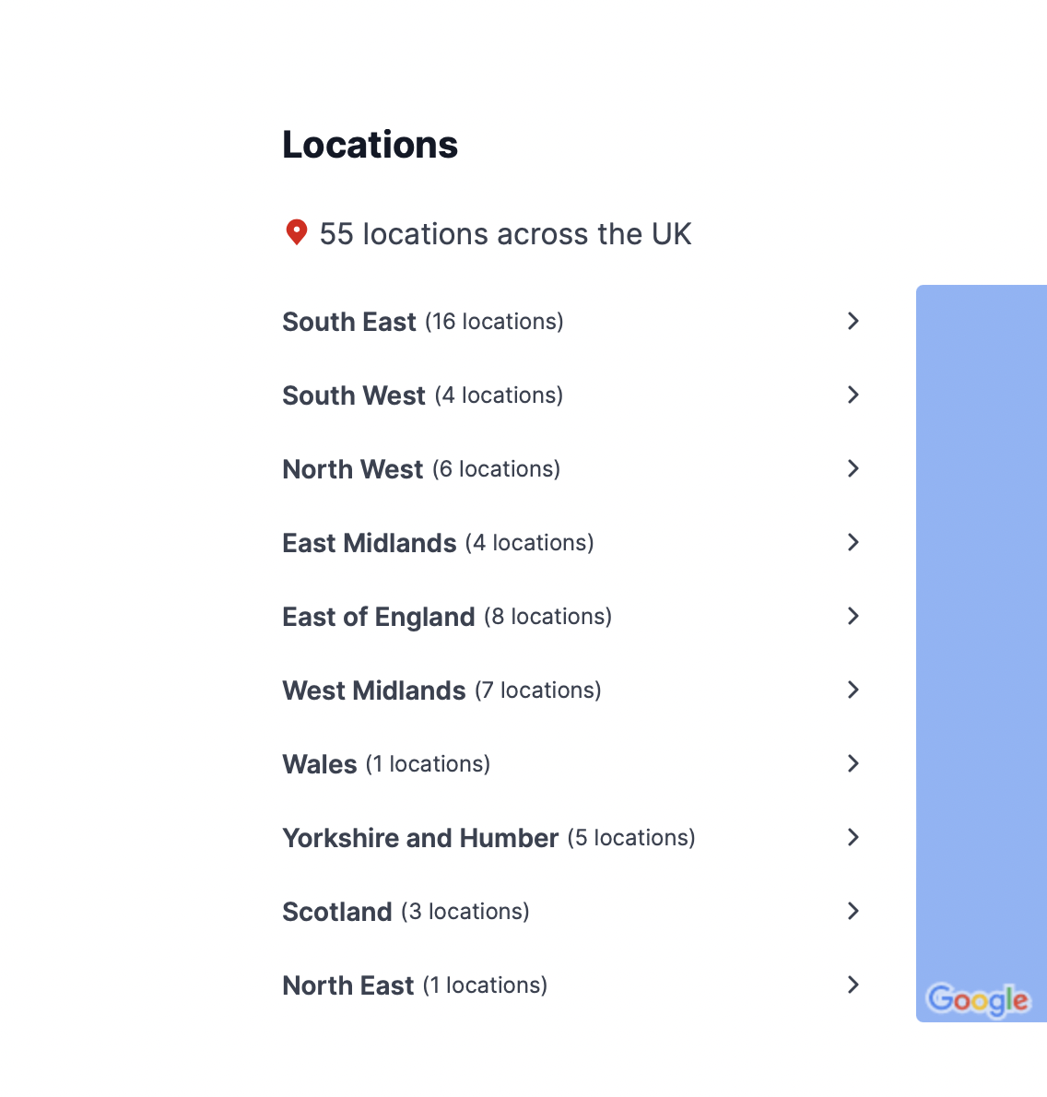Expand East Midlands chevron arrow
The height and width of the screenshot is (1097, 1047).
click(x=853, y=542)
